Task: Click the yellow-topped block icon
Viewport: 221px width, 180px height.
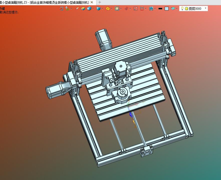Action: (x=83, y=9)
